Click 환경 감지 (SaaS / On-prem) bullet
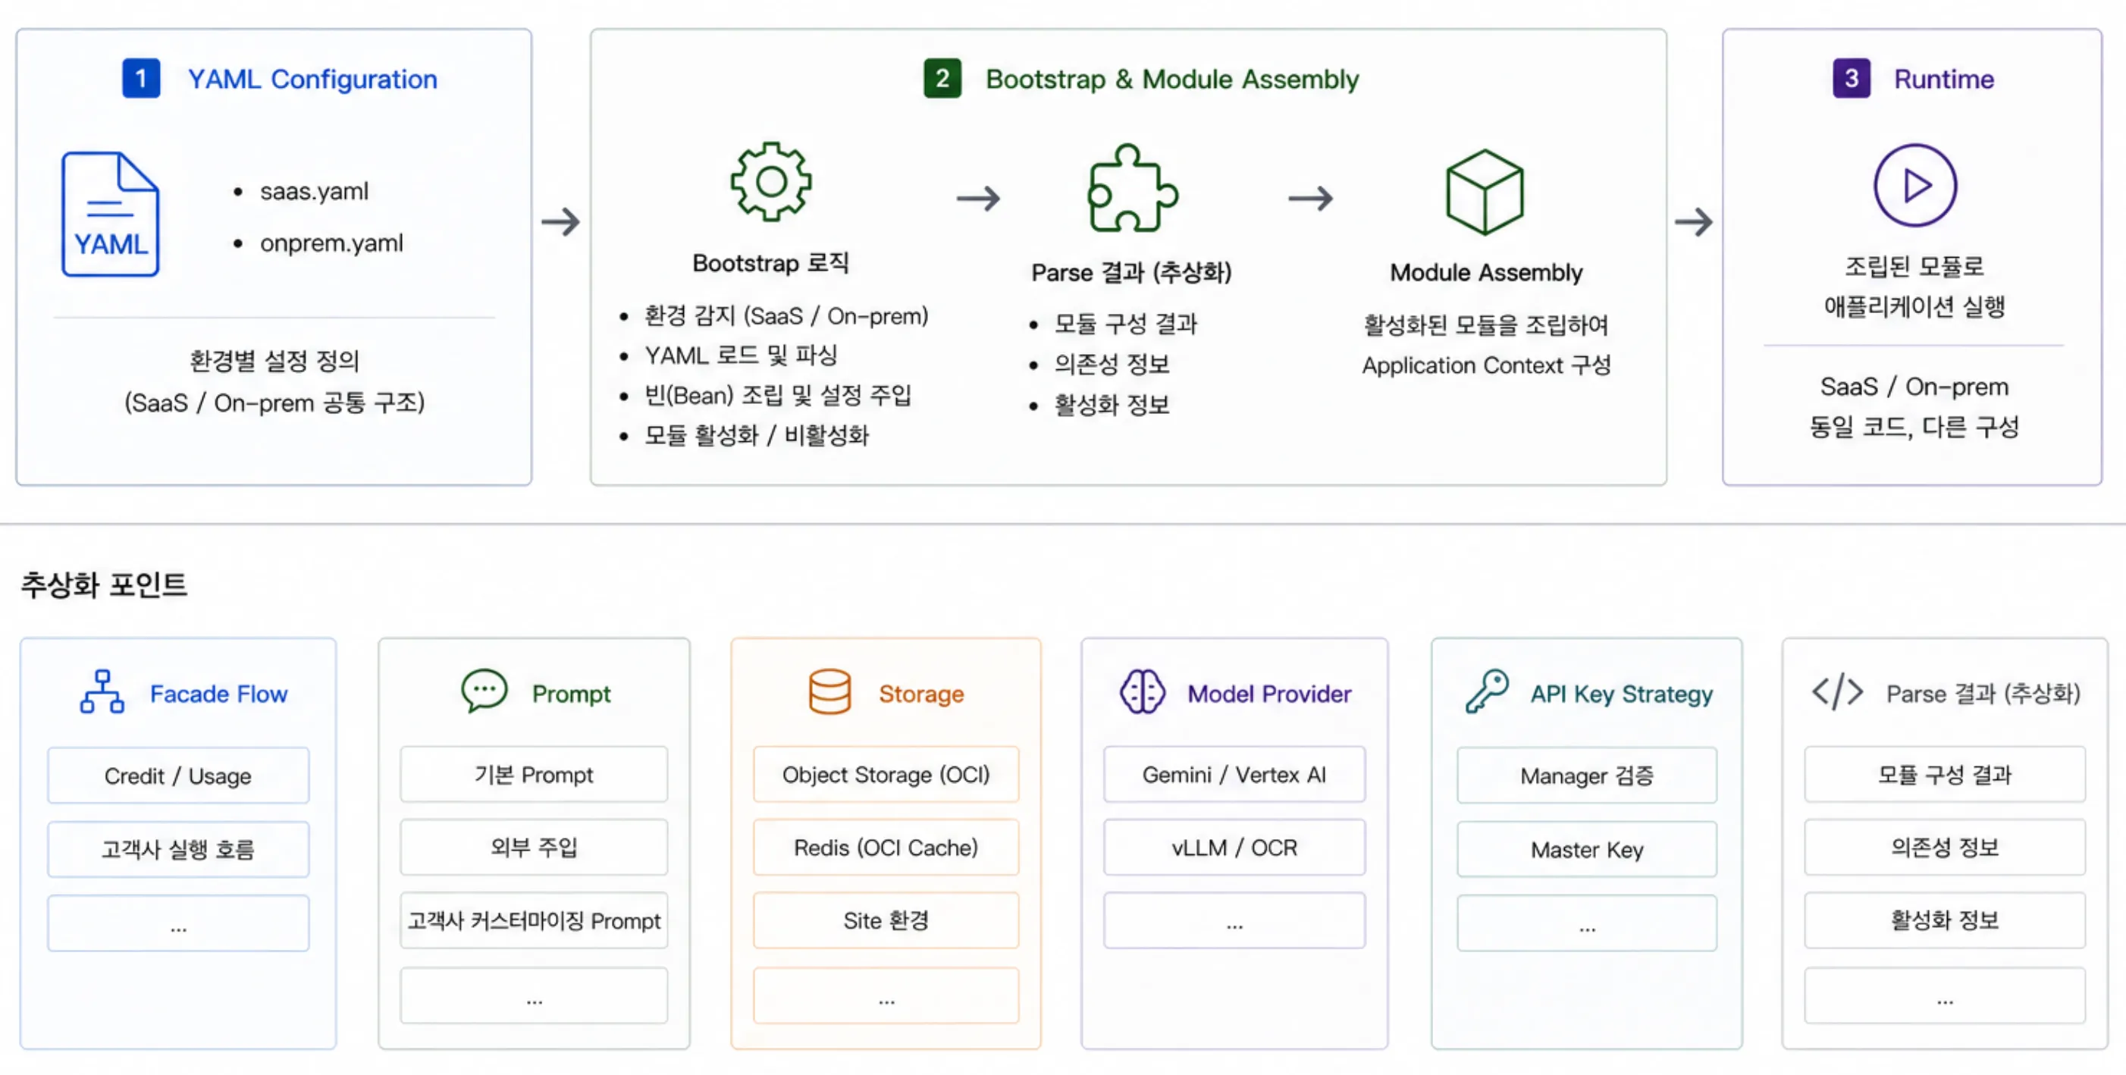This screenshot has width=2126, height=1075. pyautogui.click(x=785, y=316)
